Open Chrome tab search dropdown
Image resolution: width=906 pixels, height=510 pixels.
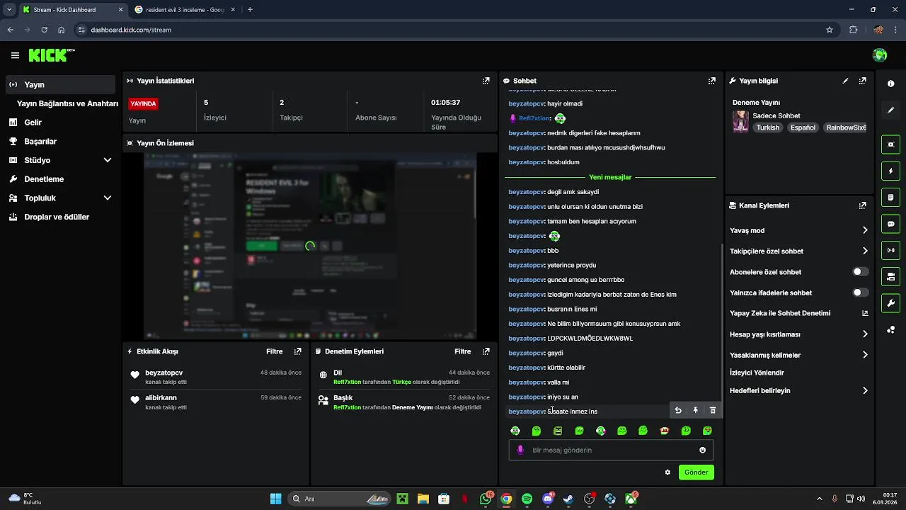[x=9, y=9]
